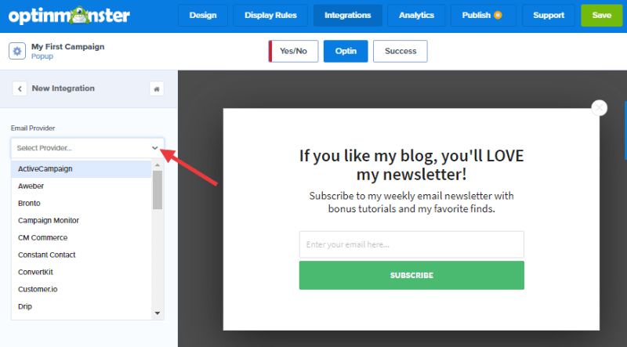Close the popup preview with X
Image resolution: width=627 pixels, height=347 pixels.
click(x=599, y=108)
